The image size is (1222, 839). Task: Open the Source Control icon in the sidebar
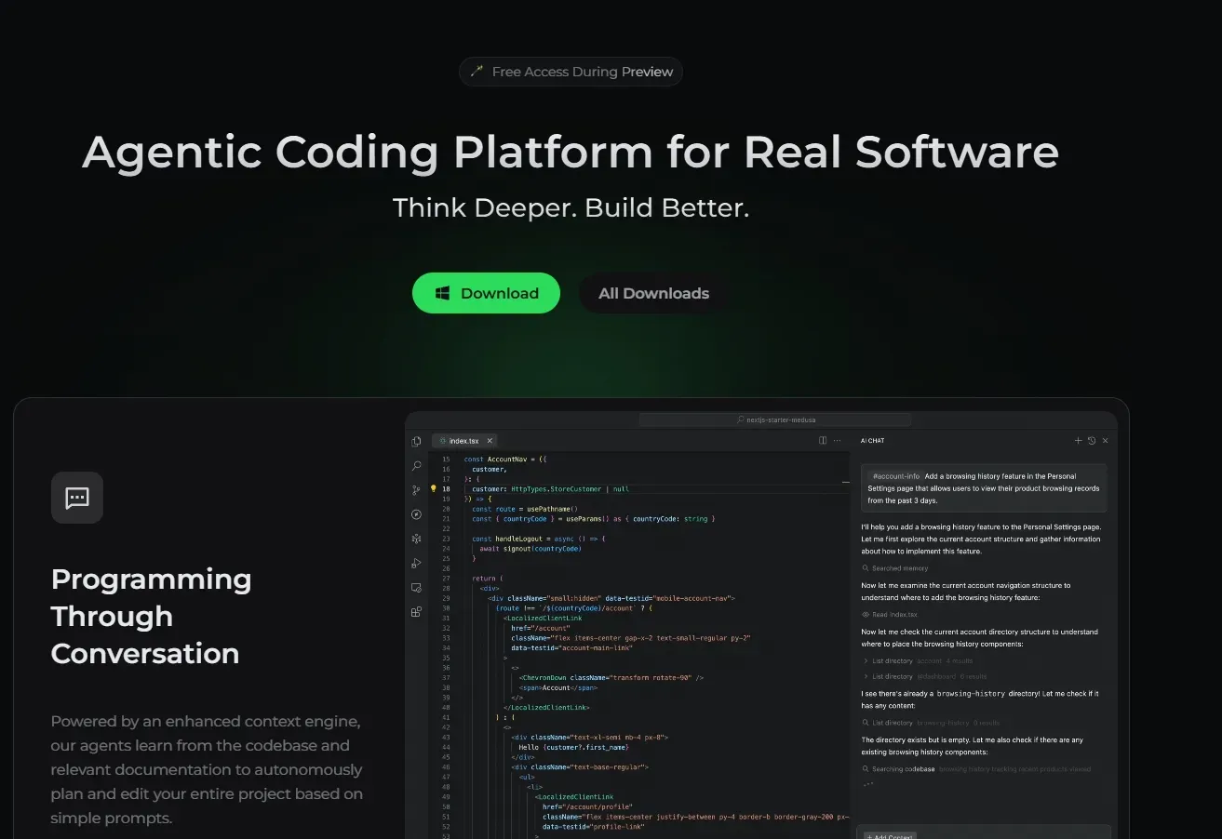[x=416, y=490]
